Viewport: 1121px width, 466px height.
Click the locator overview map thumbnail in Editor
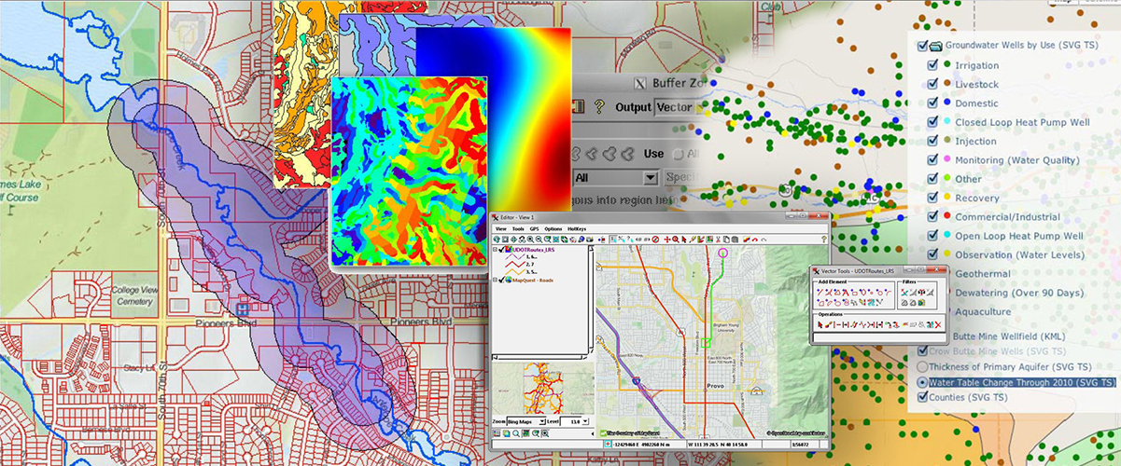pos(543,387)
